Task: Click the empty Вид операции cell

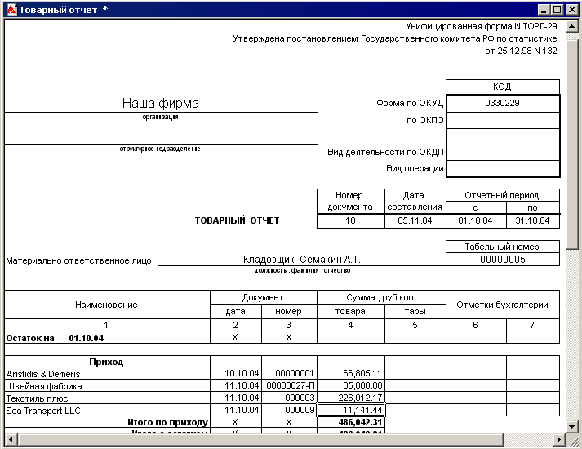Action: tap(503, 168)
